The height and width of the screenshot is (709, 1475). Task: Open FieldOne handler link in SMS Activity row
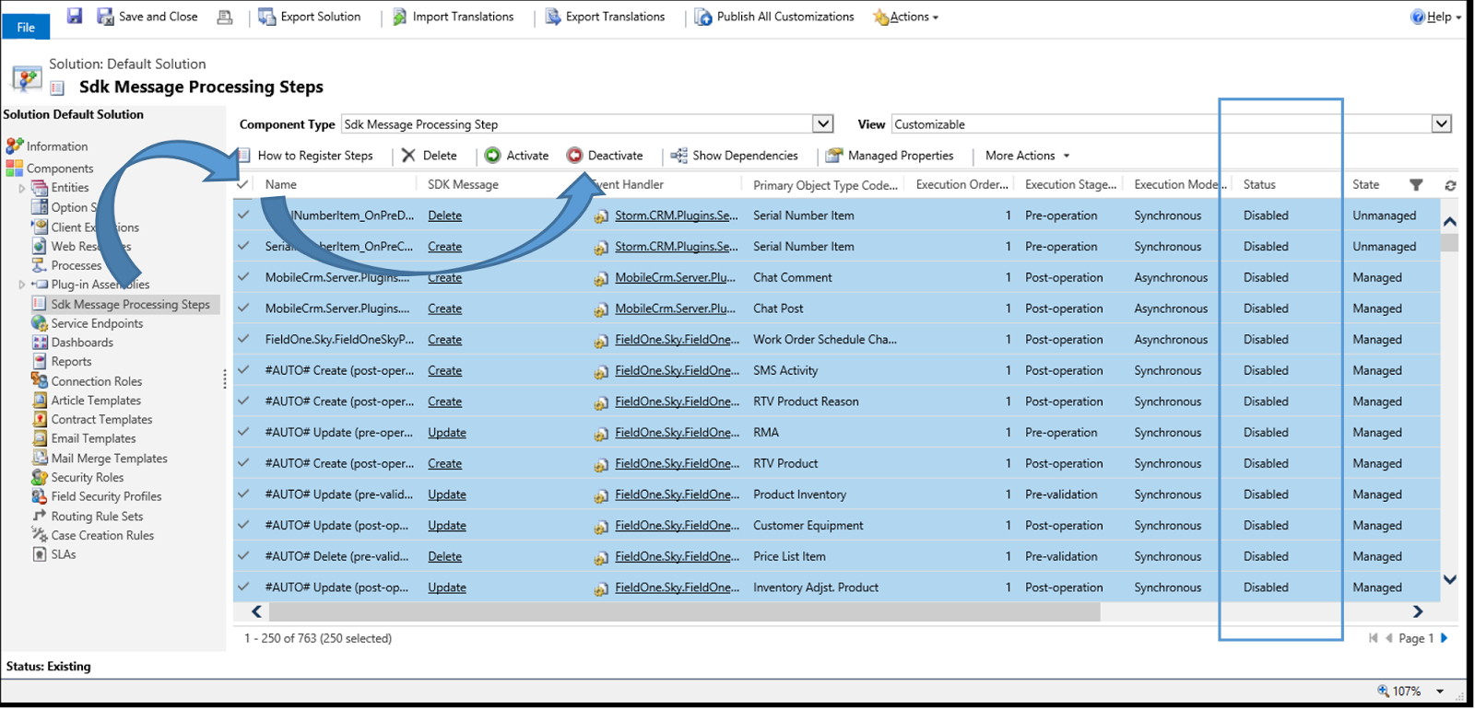678,370
